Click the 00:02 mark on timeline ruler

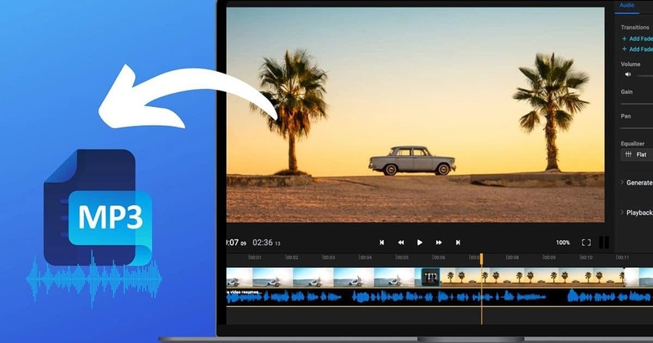click(291, 257)
